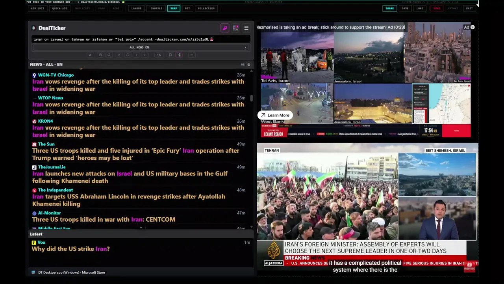Toggle FULLSCREEN mode
Viewport: 504px width, 284px height.
click(x=206, y=8)
